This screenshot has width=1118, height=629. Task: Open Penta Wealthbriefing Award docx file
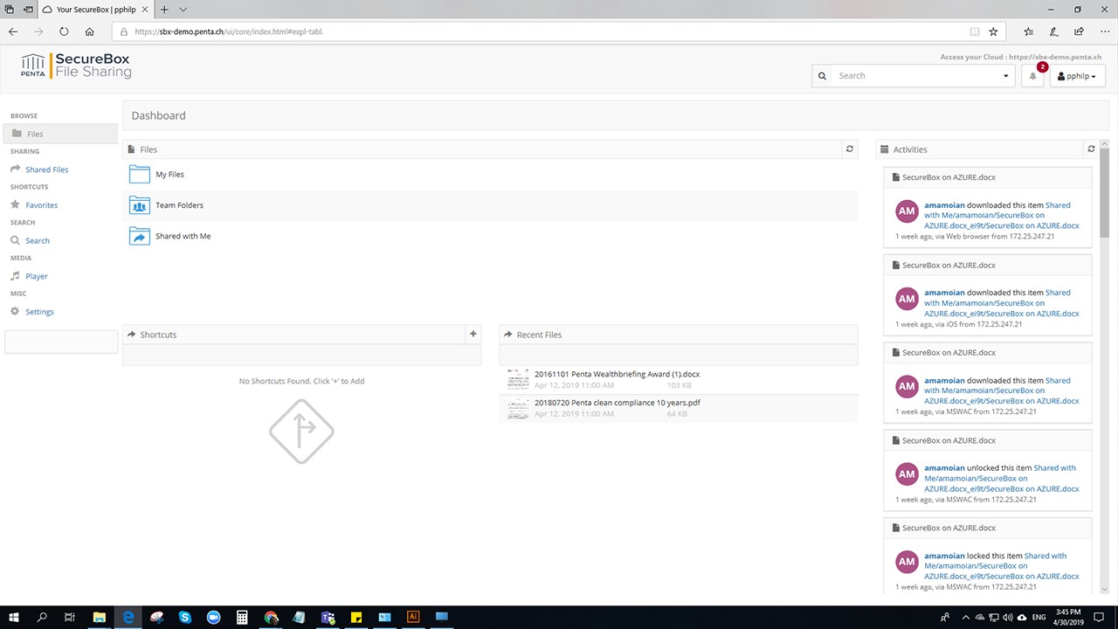[617, 374]
